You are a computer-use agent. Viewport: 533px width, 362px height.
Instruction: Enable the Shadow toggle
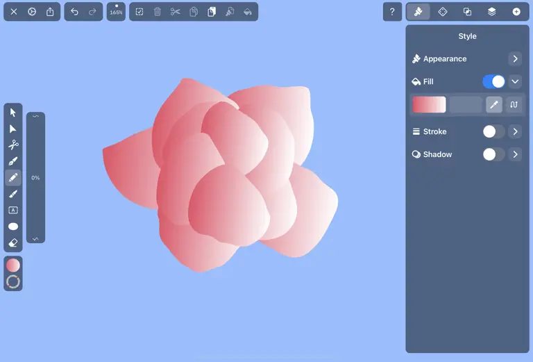[493, 154]
